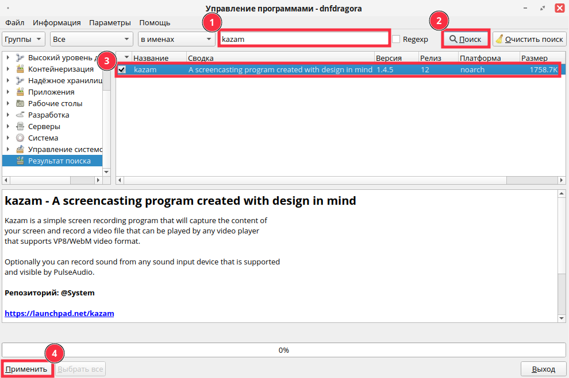The width and height of the screenshot is (569, 378).
Task: Click the High level group icon
Action: [x=20, y=57]
